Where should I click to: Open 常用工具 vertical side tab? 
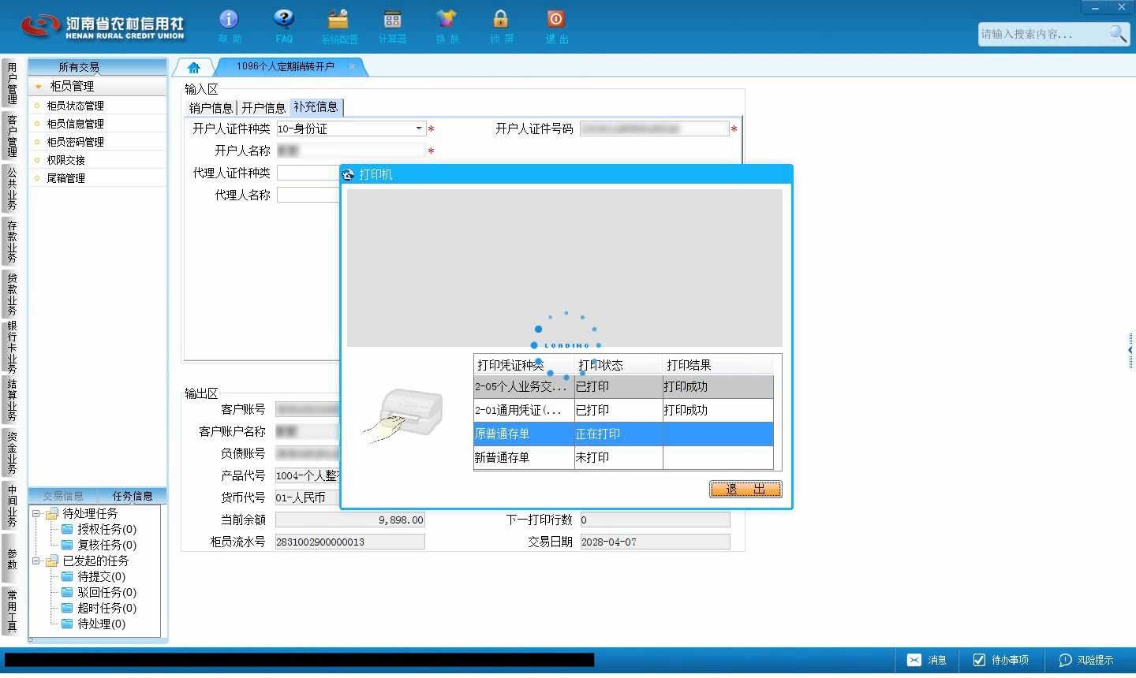click(11, 611)
